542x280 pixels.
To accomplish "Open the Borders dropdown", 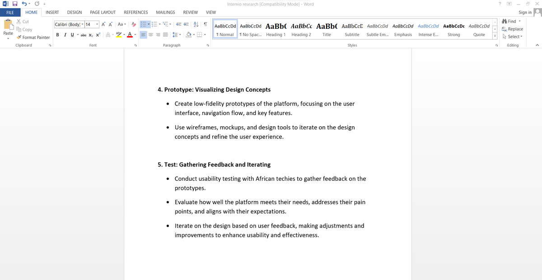I will [204, 35].
